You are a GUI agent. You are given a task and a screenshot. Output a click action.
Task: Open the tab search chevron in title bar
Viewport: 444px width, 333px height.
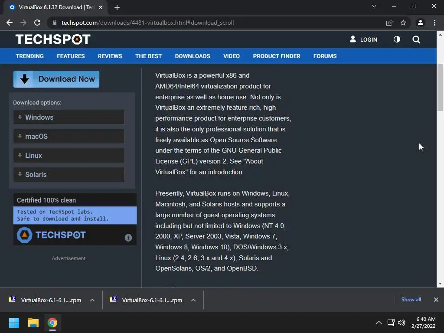[x=374, y=6]
